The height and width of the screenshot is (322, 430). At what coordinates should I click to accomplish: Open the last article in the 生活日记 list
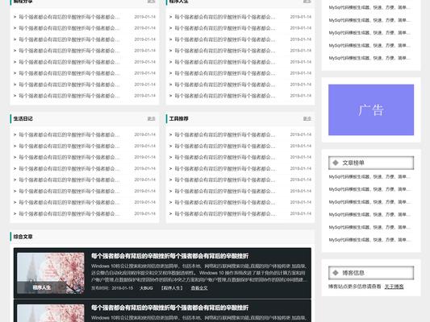(x=69, y=213)
